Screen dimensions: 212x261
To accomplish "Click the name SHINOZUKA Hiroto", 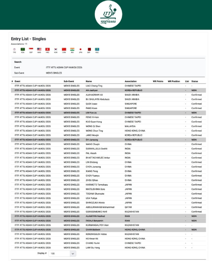I will point(95,203).
